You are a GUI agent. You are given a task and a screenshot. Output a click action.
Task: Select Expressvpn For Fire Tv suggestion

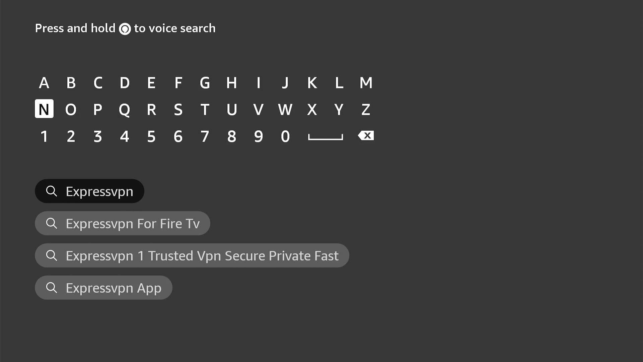point(122,223)
